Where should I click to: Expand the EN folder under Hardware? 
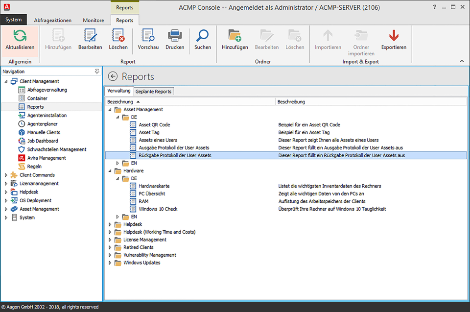point(117,216)
